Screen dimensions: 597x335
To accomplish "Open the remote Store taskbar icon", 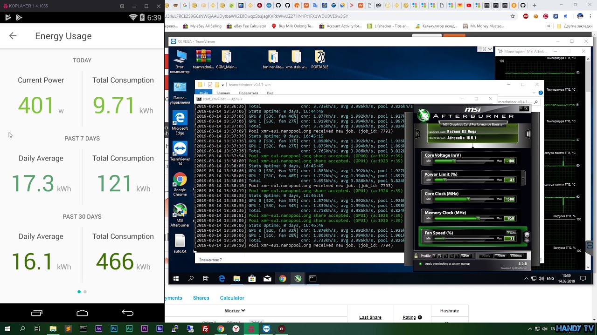I will tap(252, 278).
